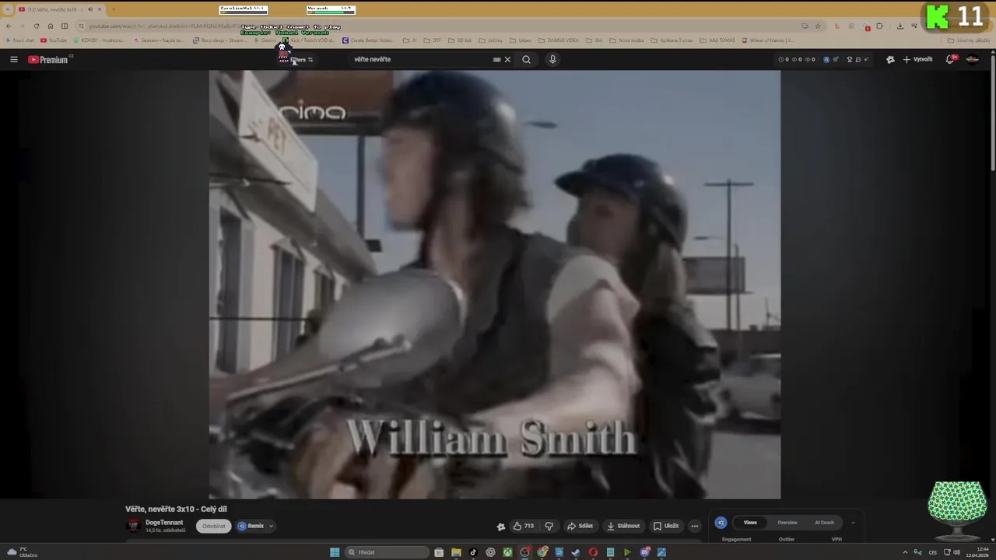Click the trophy icon in extension toolbar
996x560 pixels.
coord(850,59)
